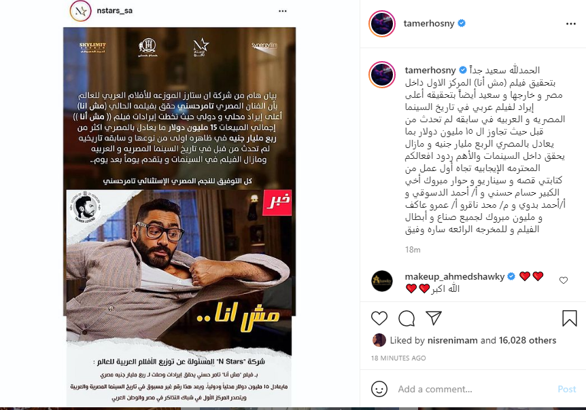Open emoji picker smiley icon
Image resolution: width=586 pixels, height=410 pixels.
pyautogui.click(x=379, y=389)
